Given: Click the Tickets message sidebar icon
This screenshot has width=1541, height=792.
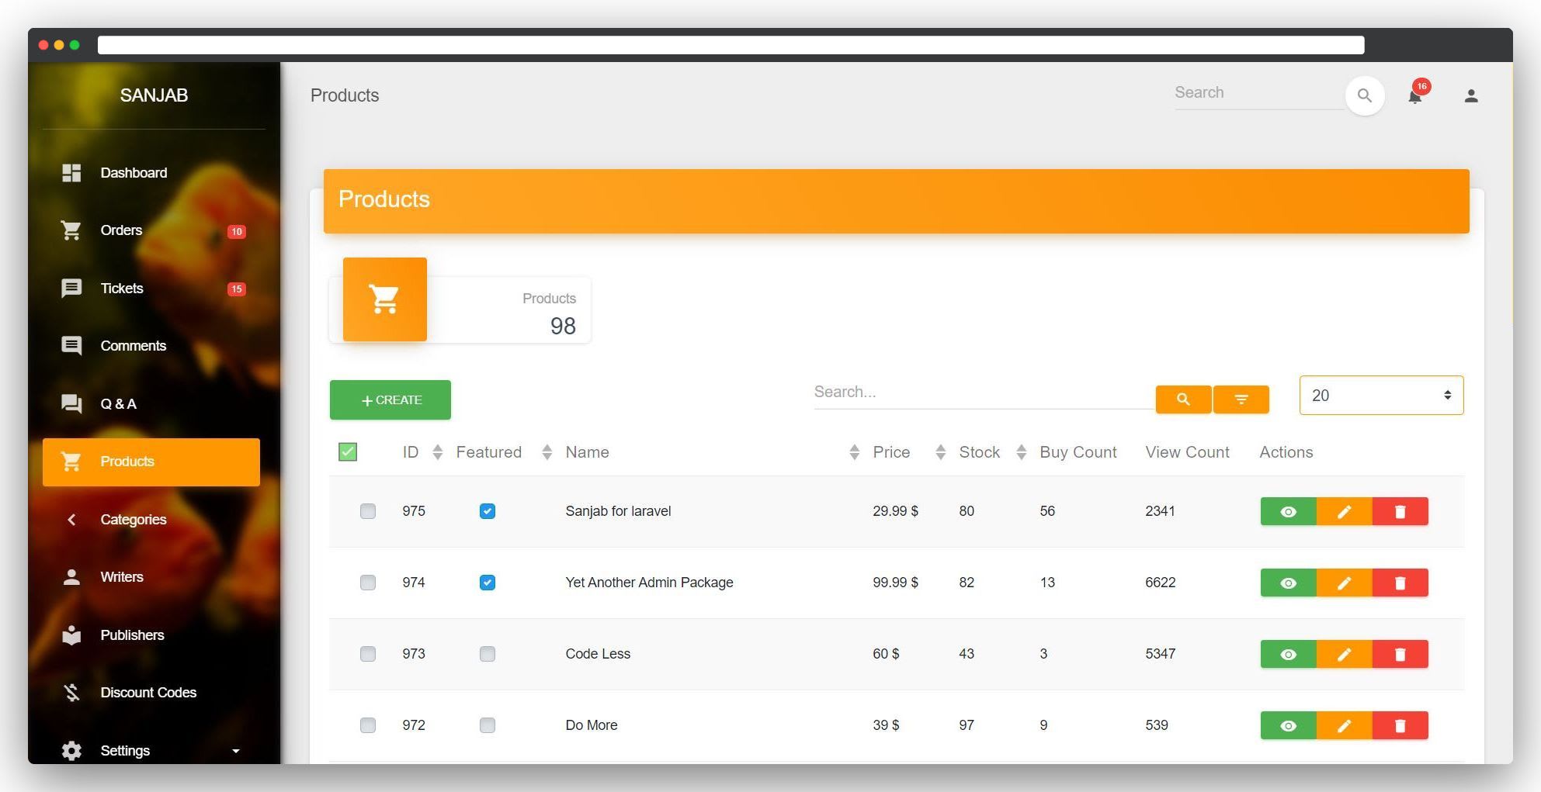Looking at the screenshot, I should point(71,289).
